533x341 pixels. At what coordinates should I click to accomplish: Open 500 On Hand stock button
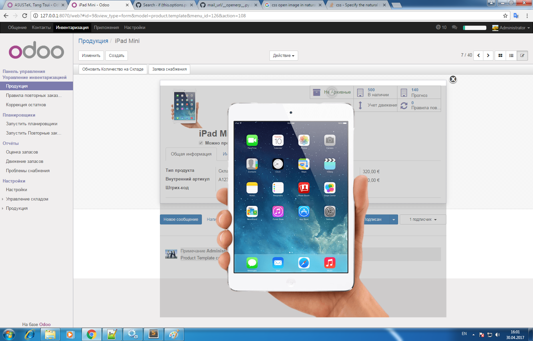375,92
